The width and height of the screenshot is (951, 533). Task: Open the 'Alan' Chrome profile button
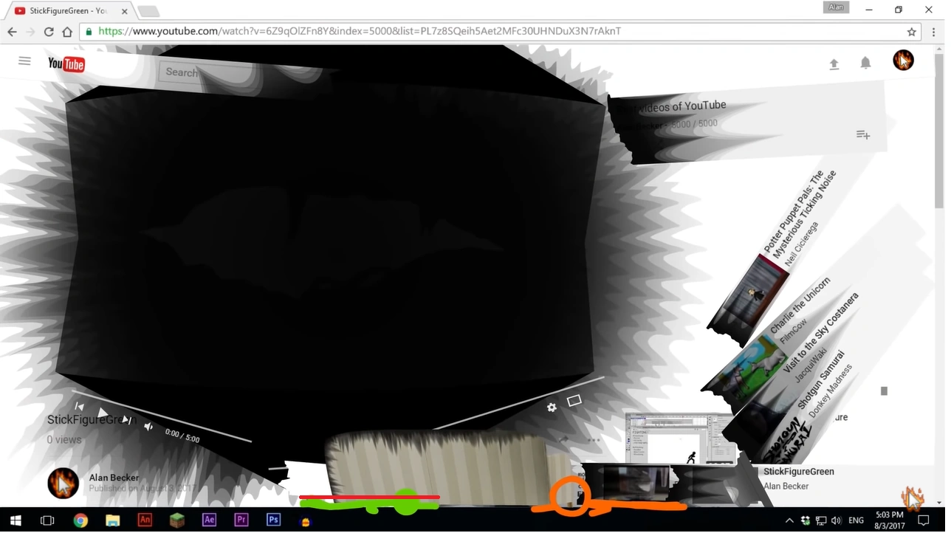click(836, 7)
